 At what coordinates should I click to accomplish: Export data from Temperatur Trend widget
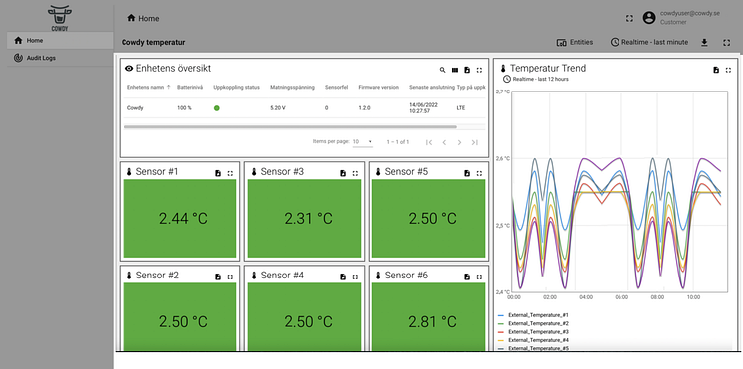click(716, 70)
